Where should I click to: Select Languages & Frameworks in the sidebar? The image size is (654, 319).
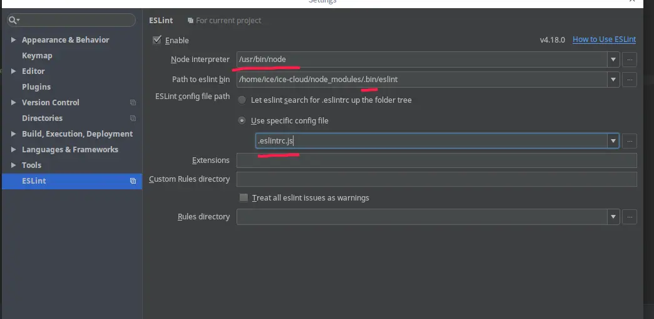pyautogui.click(x=70, y=150)
